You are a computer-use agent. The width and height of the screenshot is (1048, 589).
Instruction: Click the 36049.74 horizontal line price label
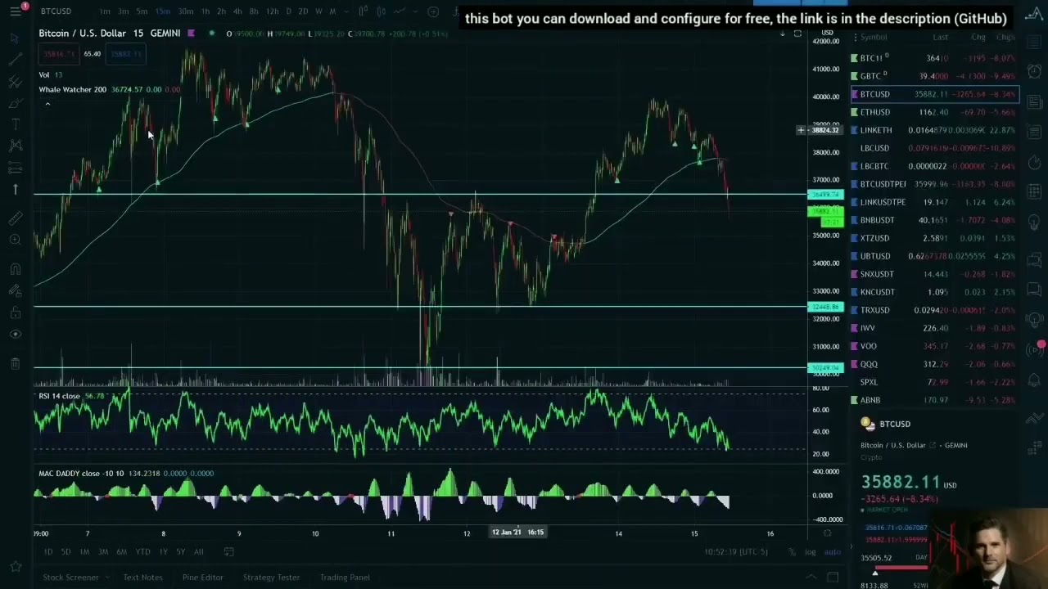point(825,195)
